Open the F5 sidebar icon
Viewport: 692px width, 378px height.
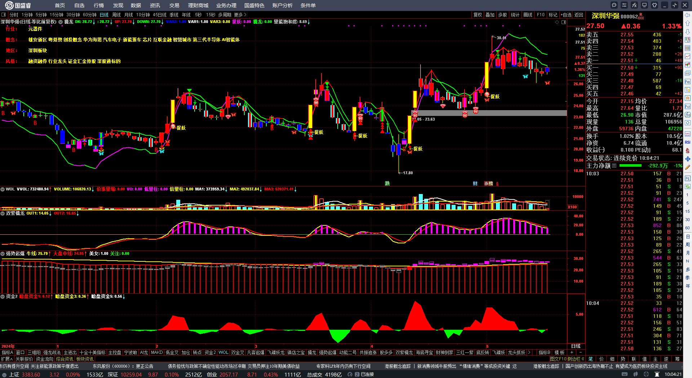pos(688,178)
